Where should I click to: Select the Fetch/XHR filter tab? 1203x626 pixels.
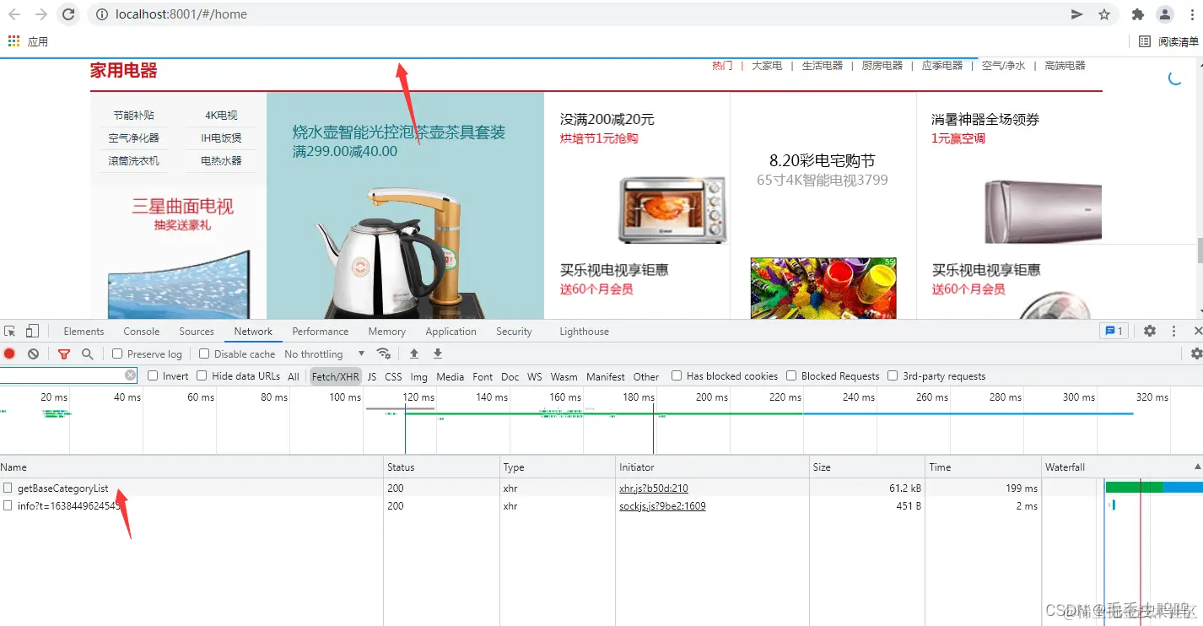335,376
